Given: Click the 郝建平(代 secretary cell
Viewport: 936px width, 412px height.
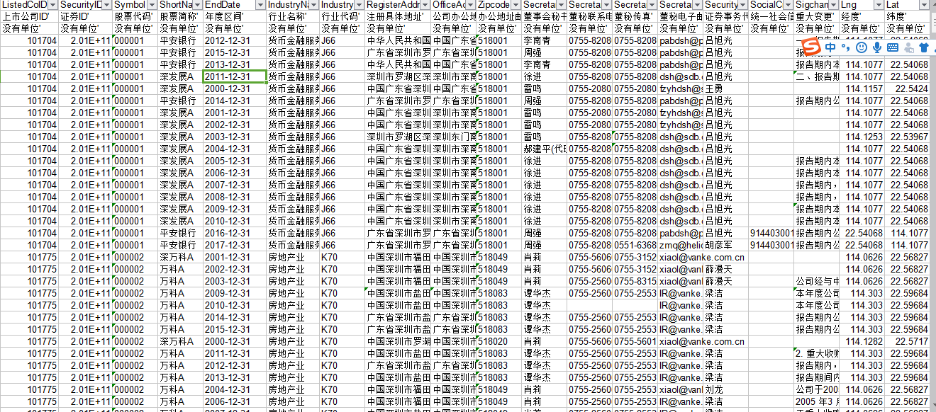Looking at the screenshot, I should point(545,149).
